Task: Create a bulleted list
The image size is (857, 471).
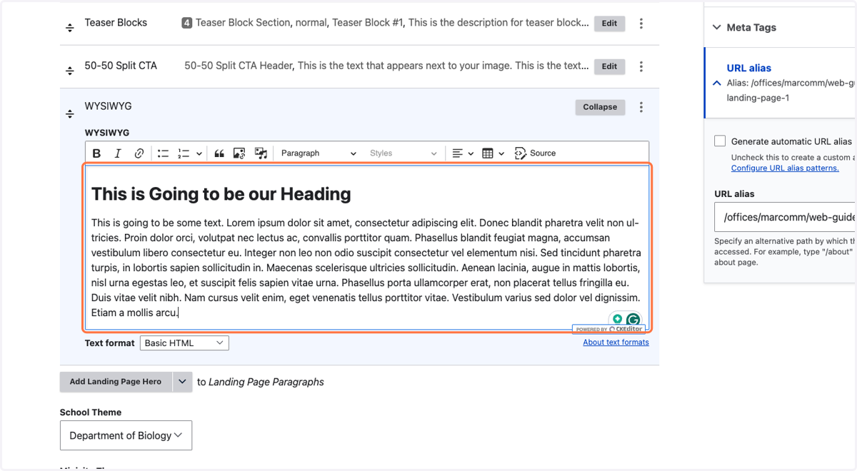Action: click(163, 153)
